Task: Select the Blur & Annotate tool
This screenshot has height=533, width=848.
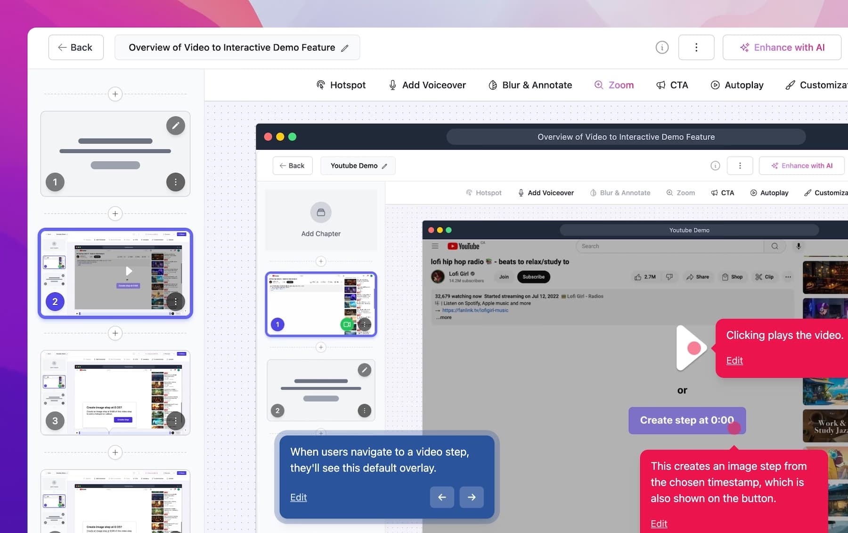Action: 530,85
